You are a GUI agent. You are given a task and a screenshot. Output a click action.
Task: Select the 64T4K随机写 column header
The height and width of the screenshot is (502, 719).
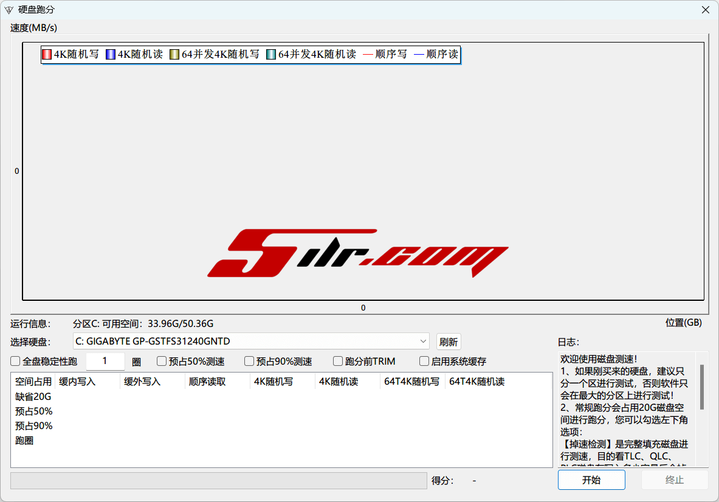[x=413, y=382]
